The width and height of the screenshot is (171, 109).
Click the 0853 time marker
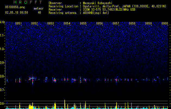pos(51,23)
